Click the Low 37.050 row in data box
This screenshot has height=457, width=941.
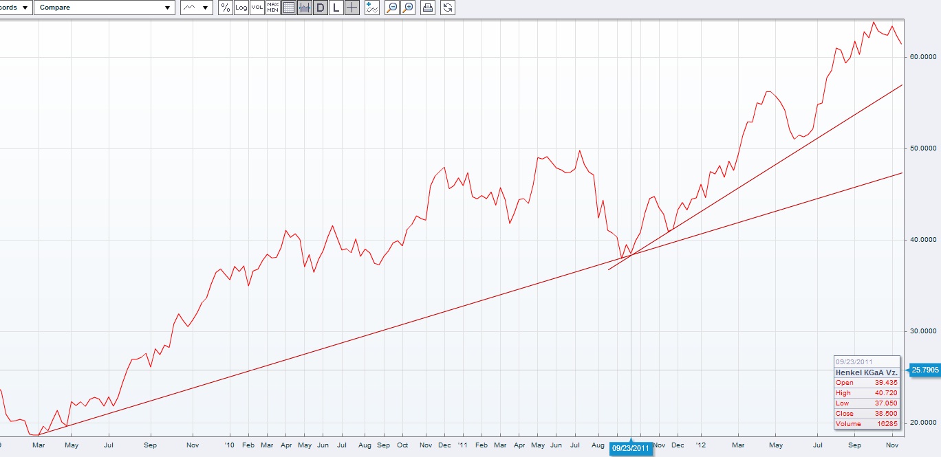(x=866, y=403)
